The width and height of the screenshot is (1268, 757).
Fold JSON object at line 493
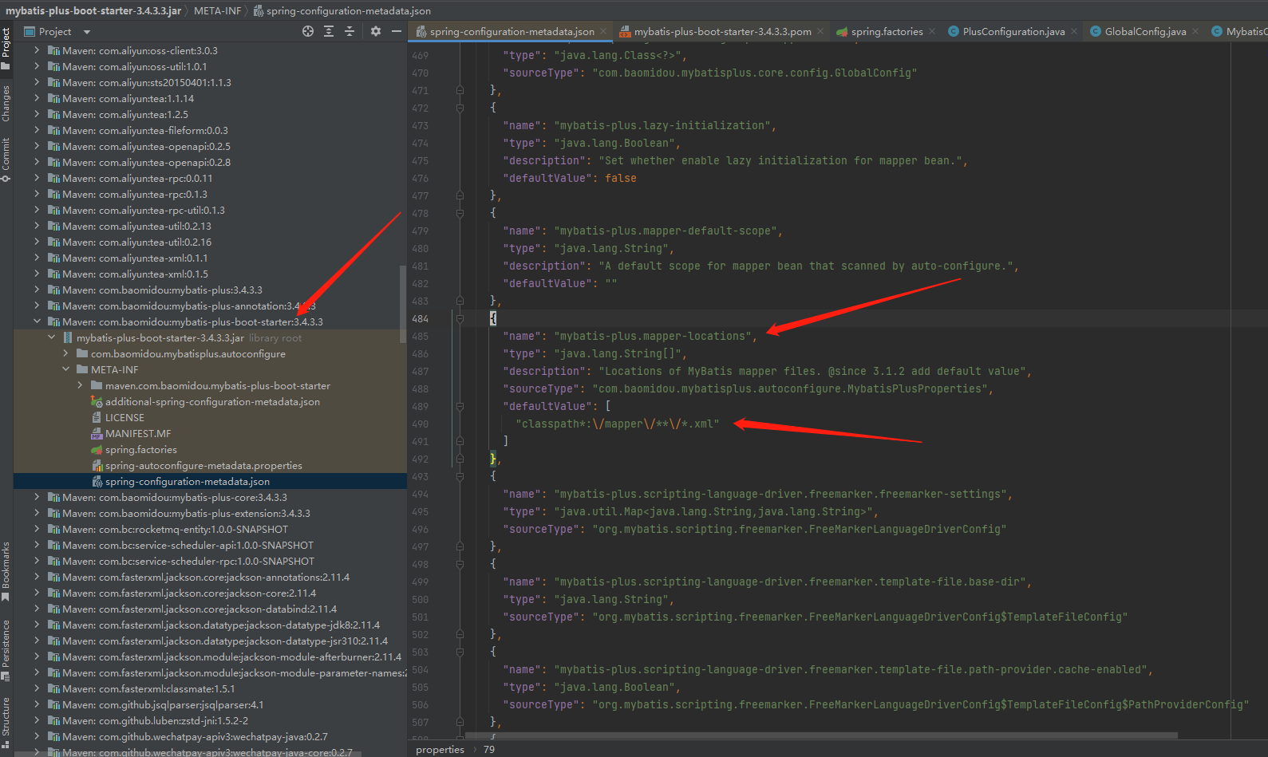pyautogui.click(x=460, y=476)
